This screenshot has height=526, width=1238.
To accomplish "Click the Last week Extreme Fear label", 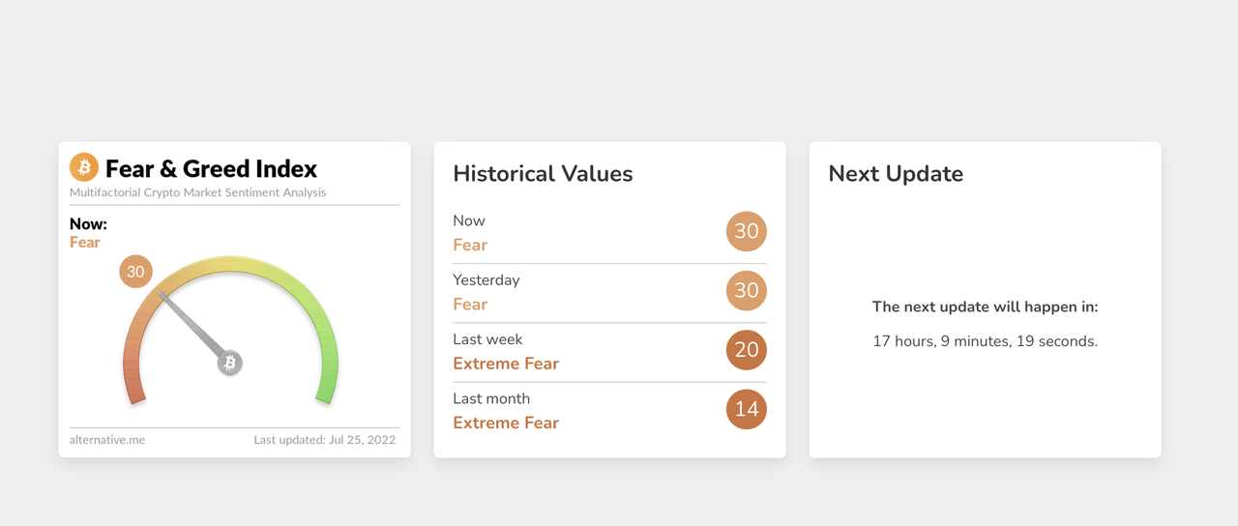I will point(506,364).
